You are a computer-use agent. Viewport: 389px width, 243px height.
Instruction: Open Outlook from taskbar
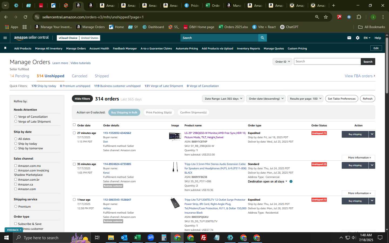coord(124,238)
